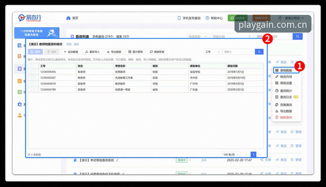This screenshot has width=326, height=187.
Task: Click the 追加数据 plus icon
Action: [x=65, y=52]
